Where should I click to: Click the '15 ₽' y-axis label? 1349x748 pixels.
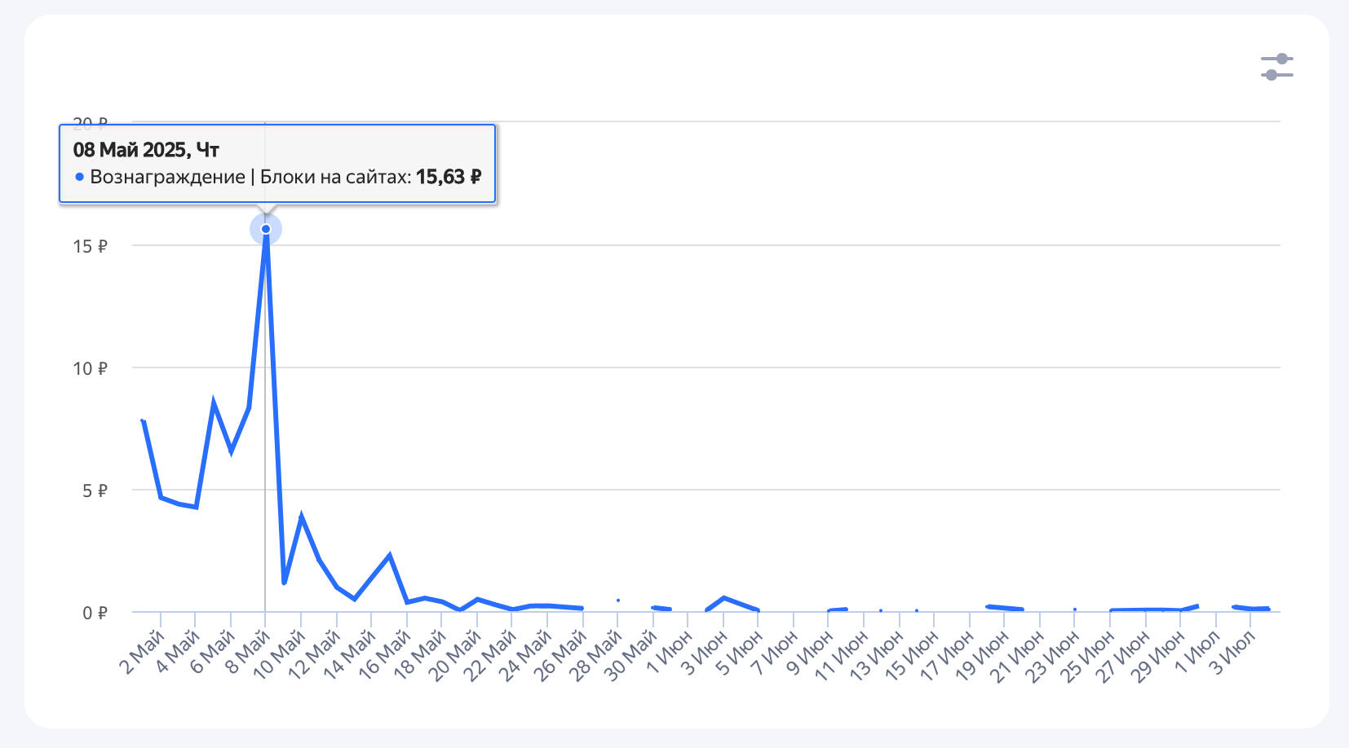90,246
